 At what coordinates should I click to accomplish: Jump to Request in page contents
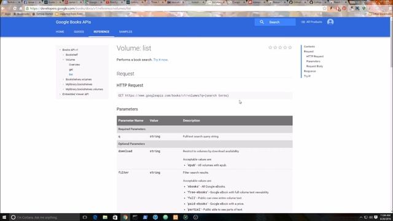point(308,52)
